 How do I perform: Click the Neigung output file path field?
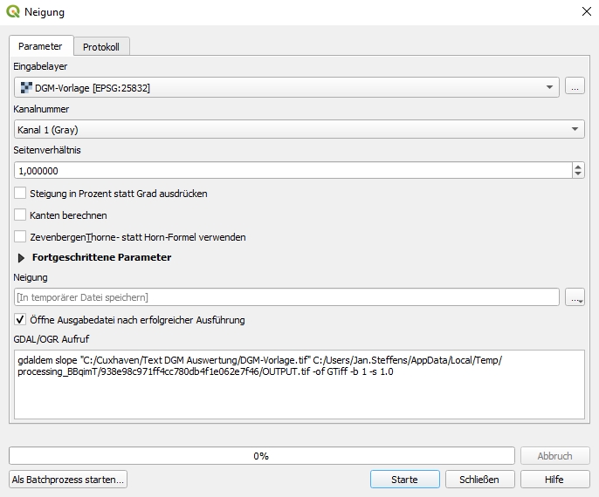point(286,297)
